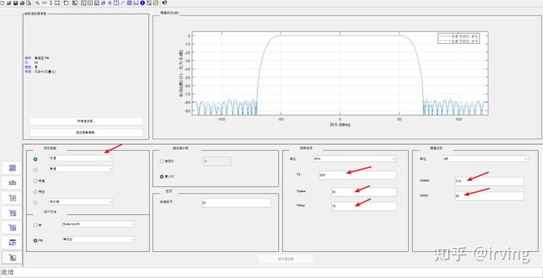543x278 pixels.
Task: Click the Store Filter button
Action: pos(86,121)
